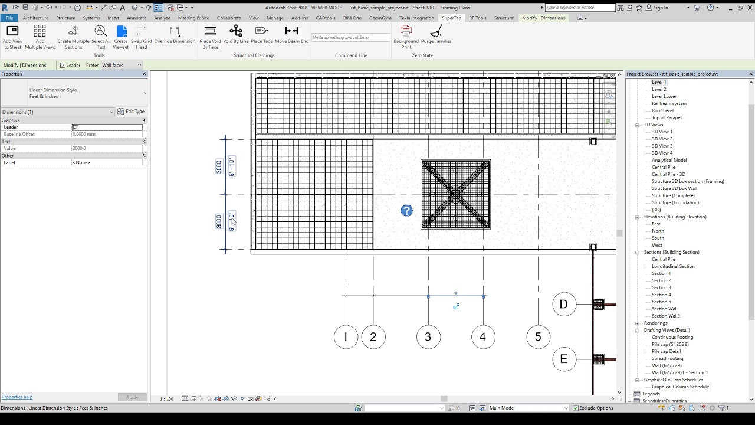
Task: Open the Linear Dimension Style type selector
Action: click(74, 93)
